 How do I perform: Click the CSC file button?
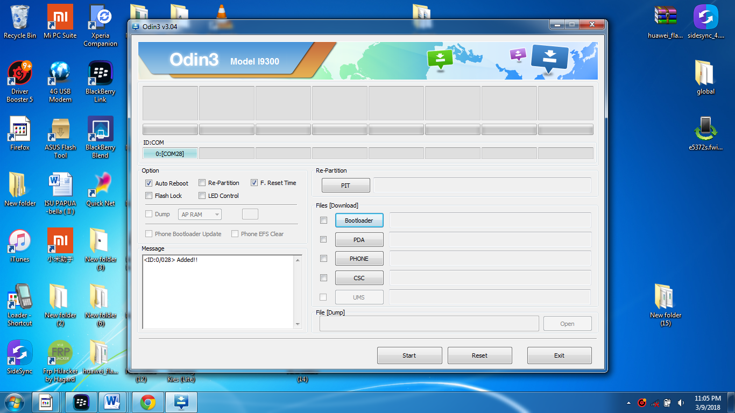click(359, 278)
